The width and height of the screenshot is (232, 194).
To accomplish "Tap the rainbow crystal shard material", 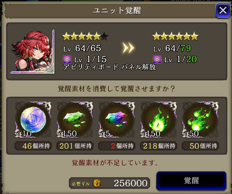I will click(x=117, y=120).
